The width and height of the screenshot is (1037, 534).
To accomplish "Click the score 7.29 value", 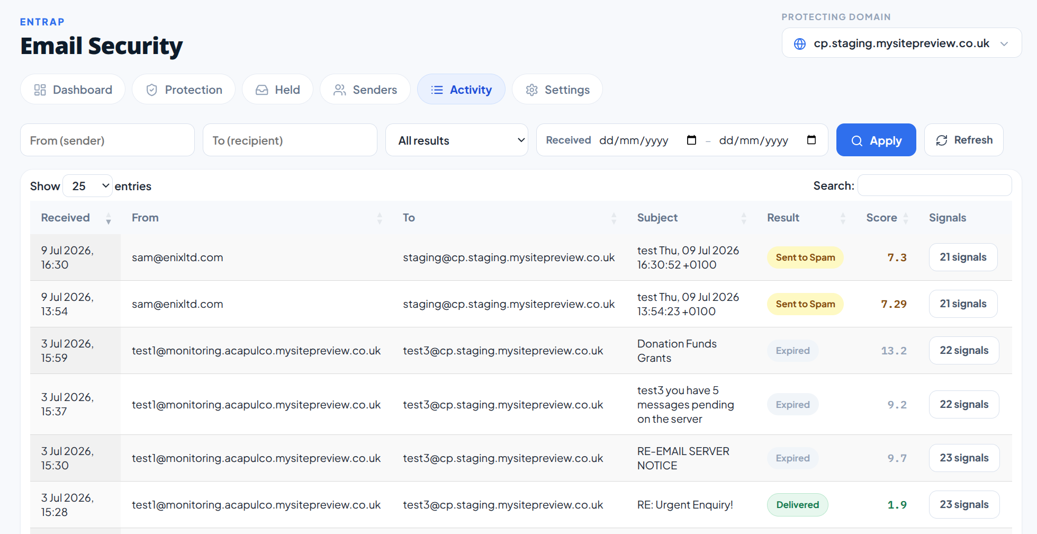I will 894,304.
